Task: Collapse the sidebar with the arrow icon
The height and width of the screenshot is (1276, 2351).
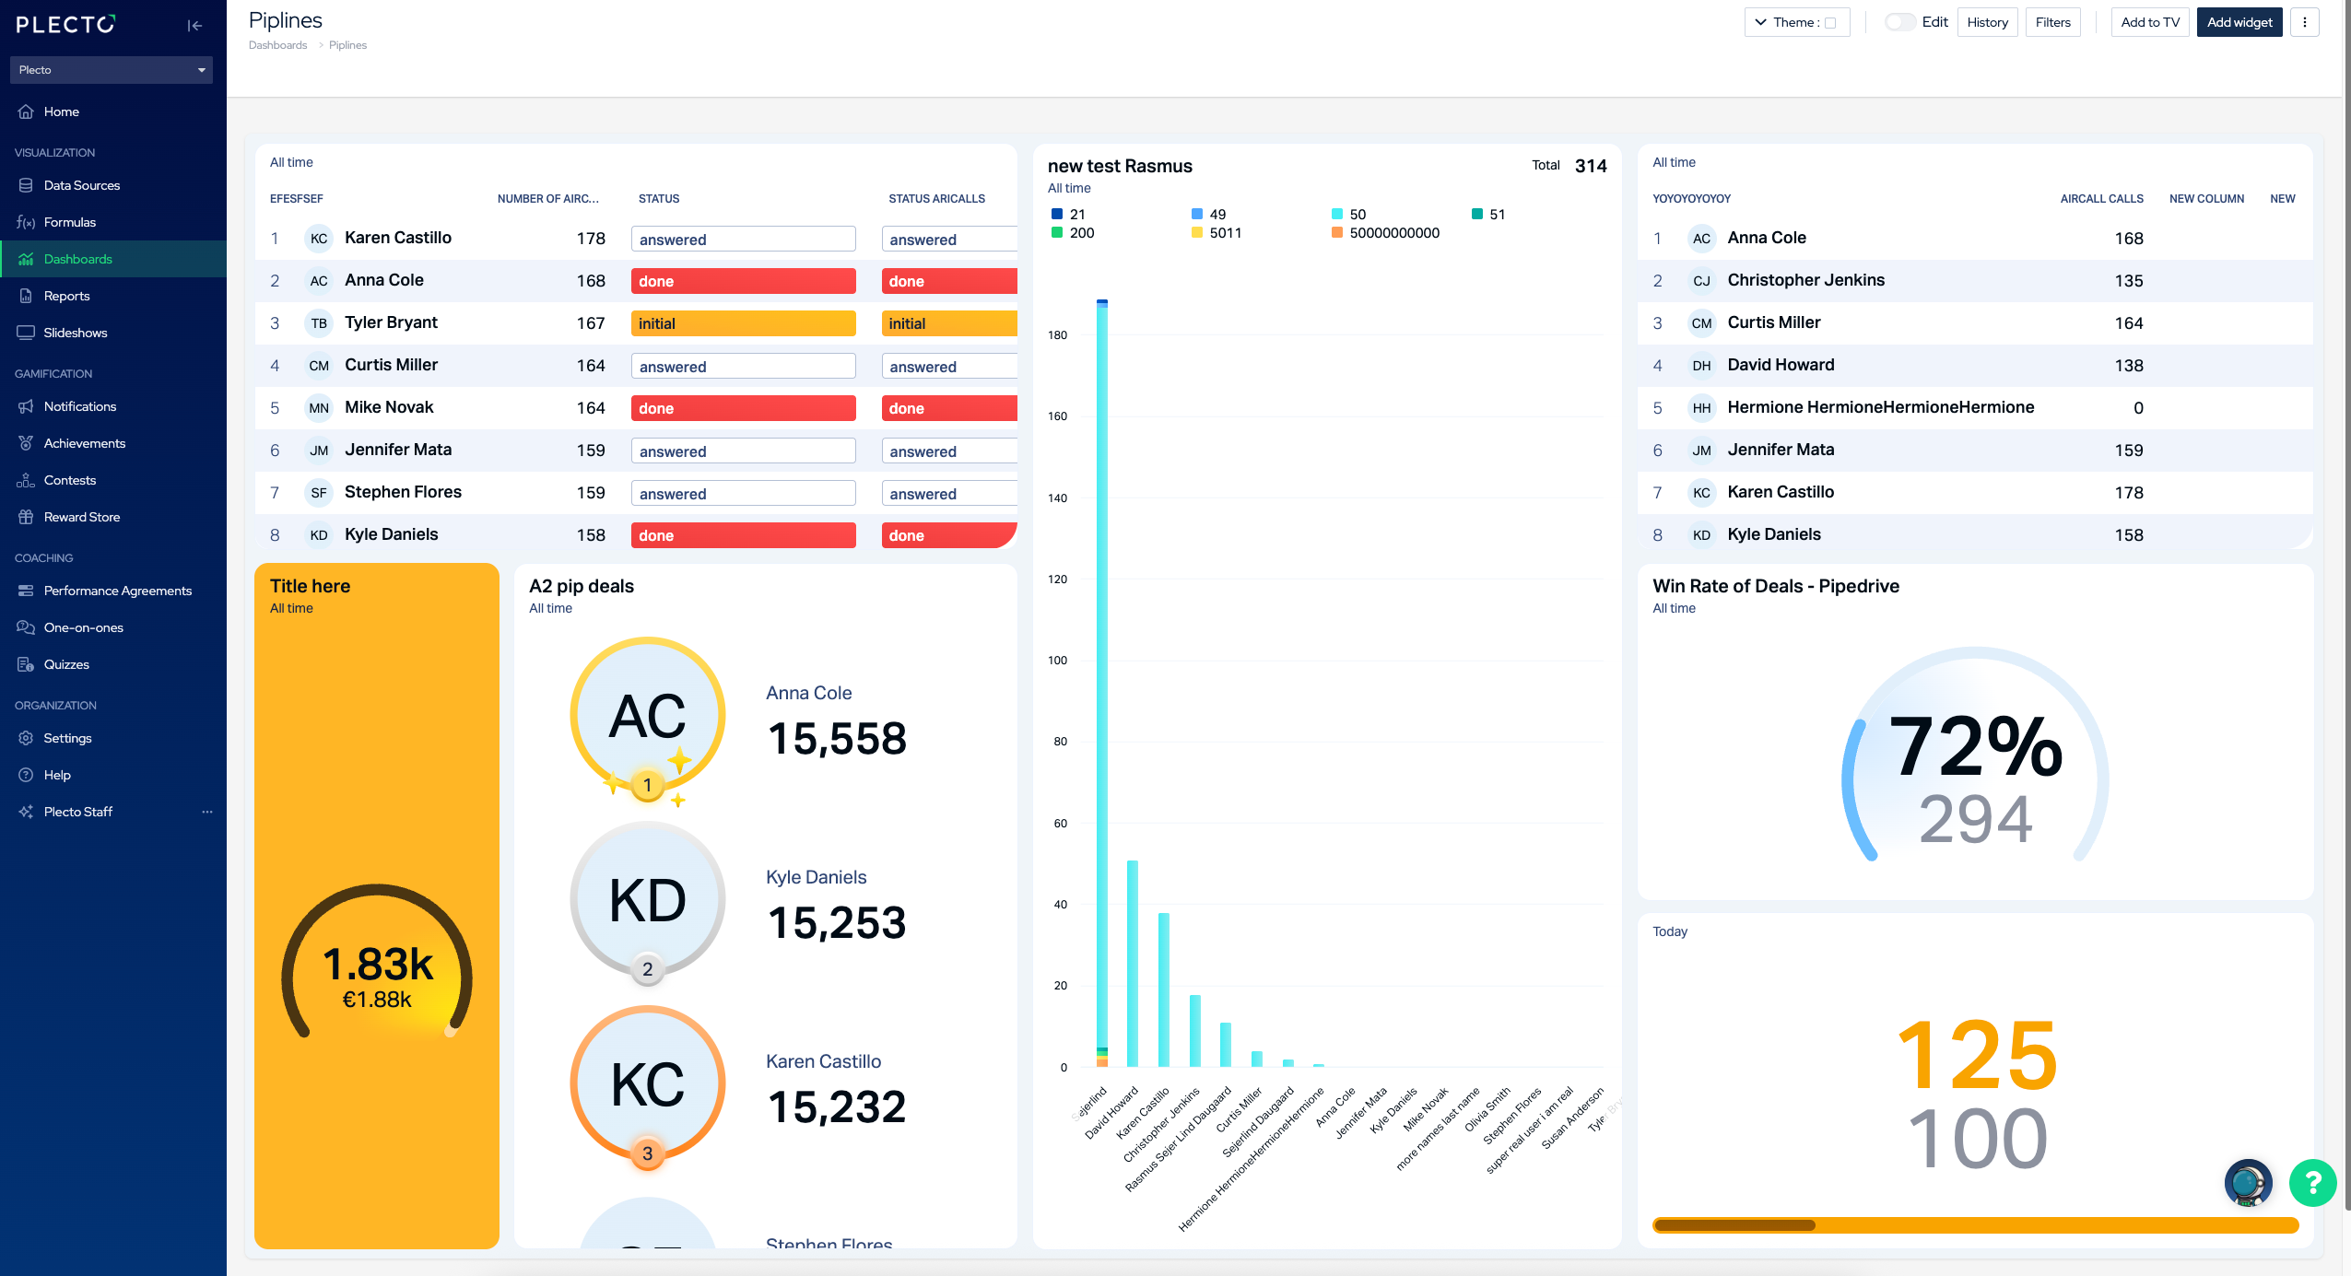Action: (x=194, y=25)
